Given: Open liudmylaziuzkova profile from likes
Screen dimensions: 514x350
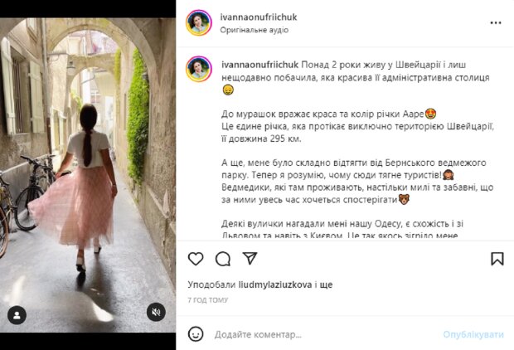Looking at the screenshot, I should coord(275,284).
